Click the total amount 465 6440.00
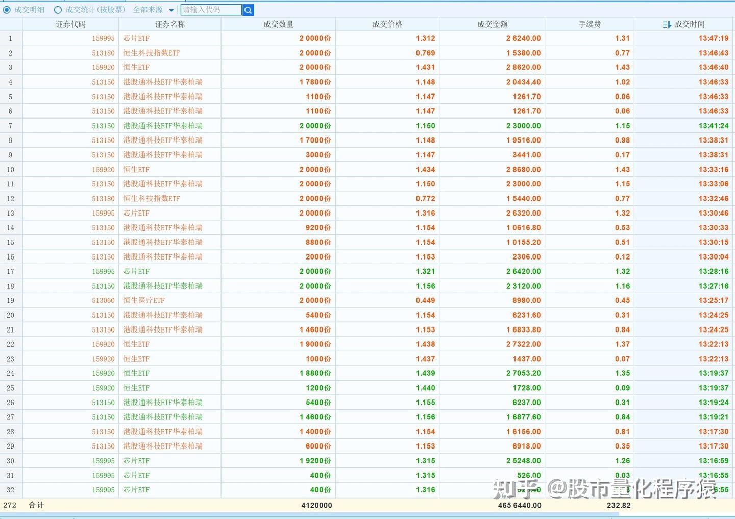735x519 pixels. pyautogui.click(x=520, y=505)
